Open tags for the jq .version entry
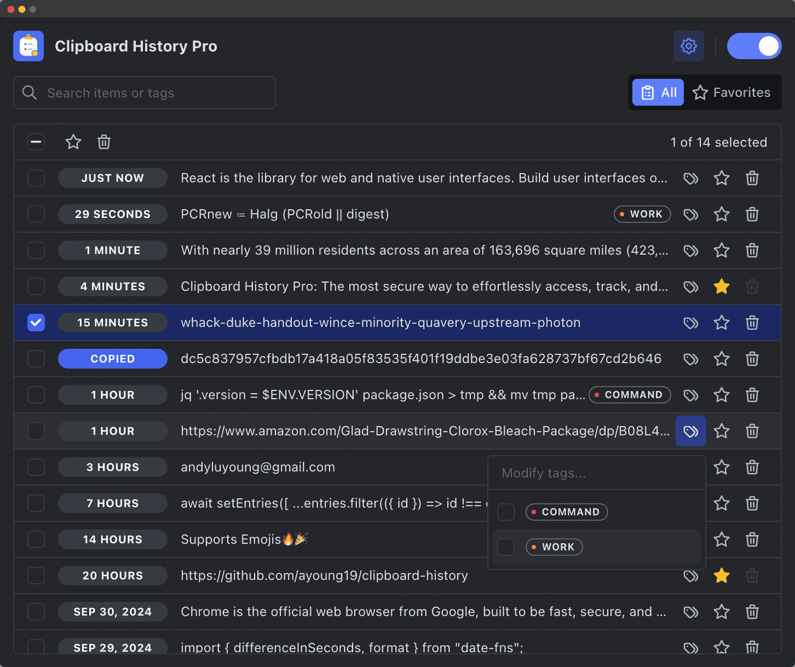 [691, 395]
